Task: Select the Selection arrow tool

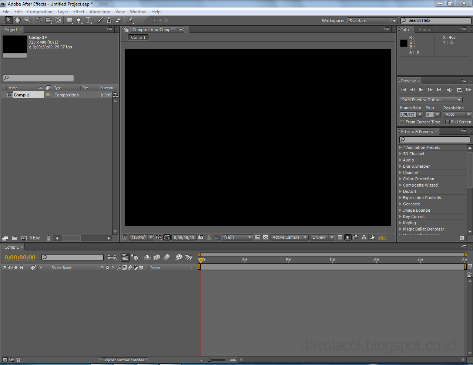Action: point(9,20)
